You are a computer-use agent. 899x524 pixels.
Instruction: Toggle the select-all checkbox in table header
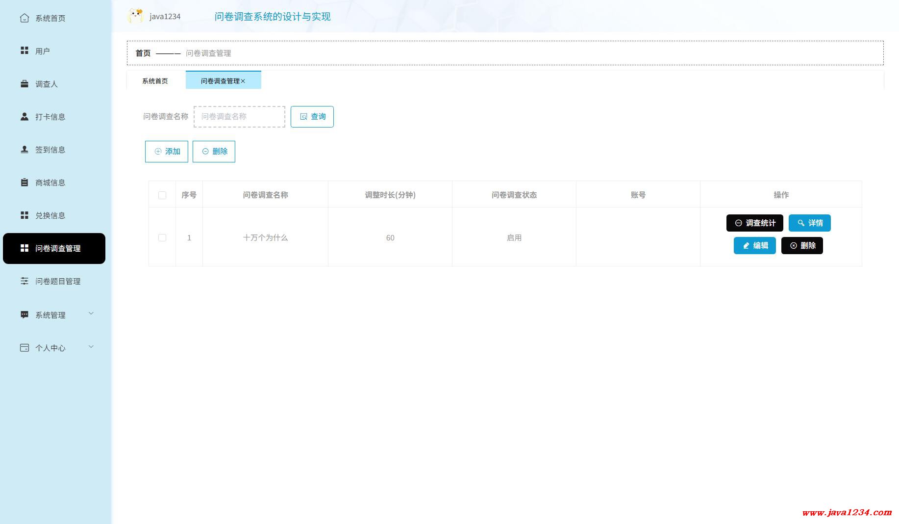click(162, 195)
